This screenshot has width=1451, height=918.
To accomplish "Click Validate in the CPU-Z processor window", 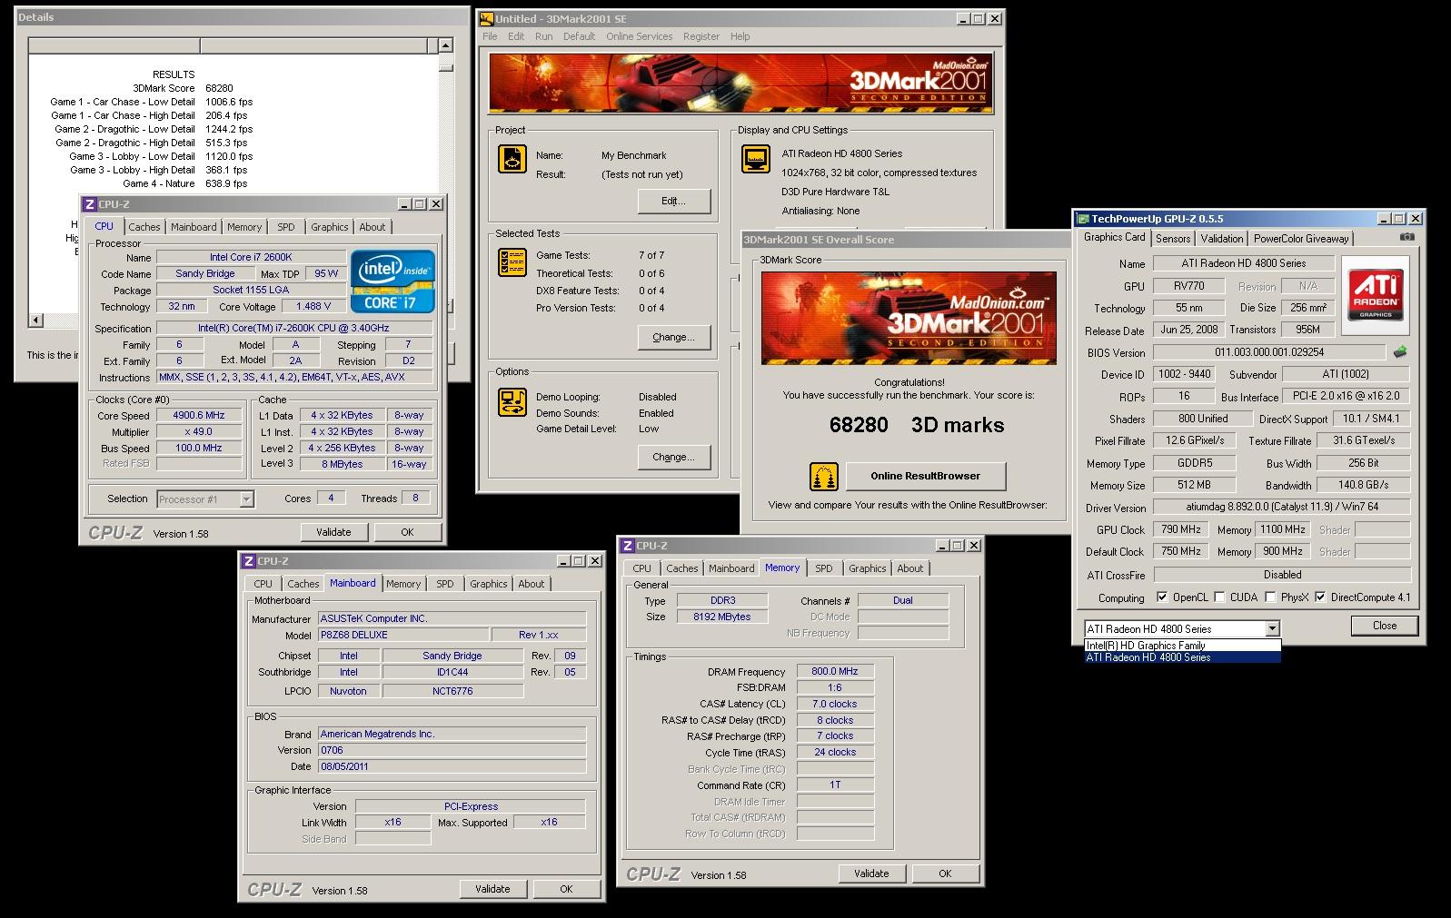I will click(333, 532).
